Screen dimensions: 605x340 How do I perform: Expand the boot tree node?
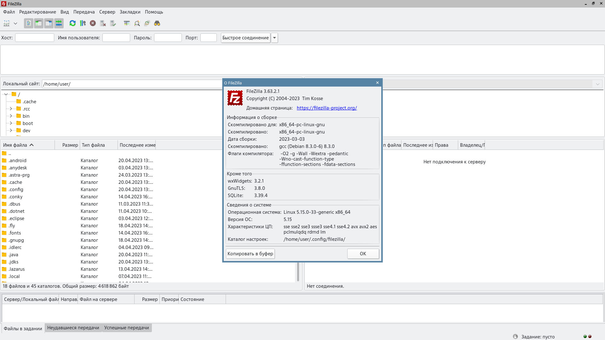[x=11, y=123]
